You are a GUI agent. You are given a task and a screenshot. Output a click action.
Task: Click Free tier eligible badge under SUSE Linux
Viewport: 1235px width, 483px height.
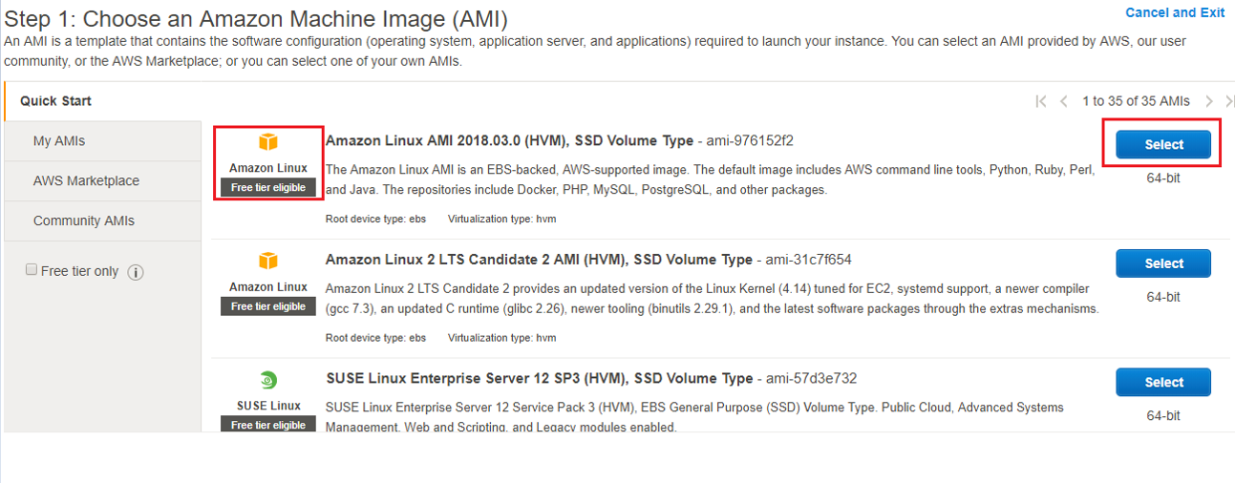point(268,425)
